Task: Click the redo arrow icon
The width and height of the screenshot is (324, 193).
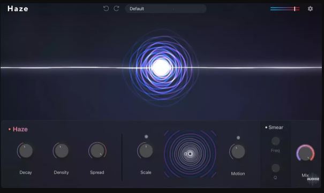Action: click(x=117, y=9)
